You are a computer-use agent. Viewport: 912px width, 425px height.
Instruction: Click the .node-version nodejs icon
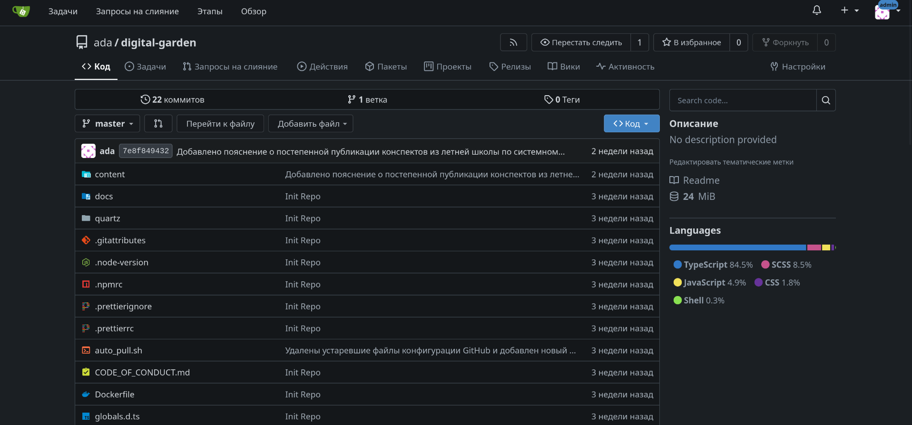86,262
